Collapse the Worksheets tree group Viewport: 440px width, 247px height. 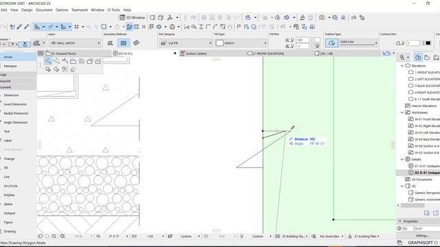coord(402,113)
